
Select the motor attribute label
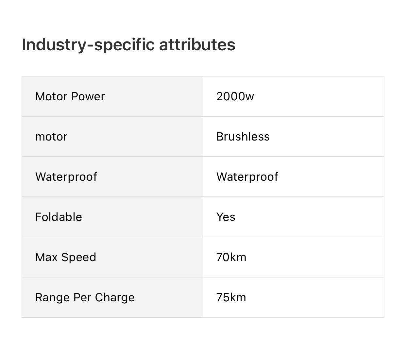point(51,137)
